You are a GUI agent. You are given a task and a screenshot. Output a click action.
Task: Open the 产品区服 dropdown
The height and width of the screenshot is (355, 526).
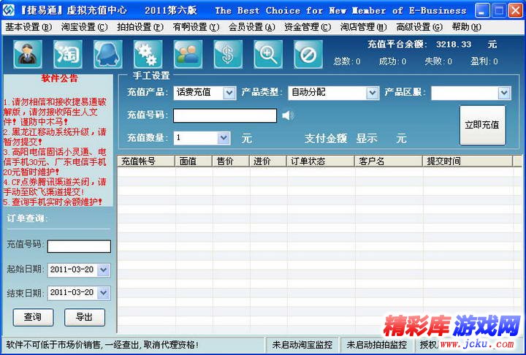pos(504,93)
